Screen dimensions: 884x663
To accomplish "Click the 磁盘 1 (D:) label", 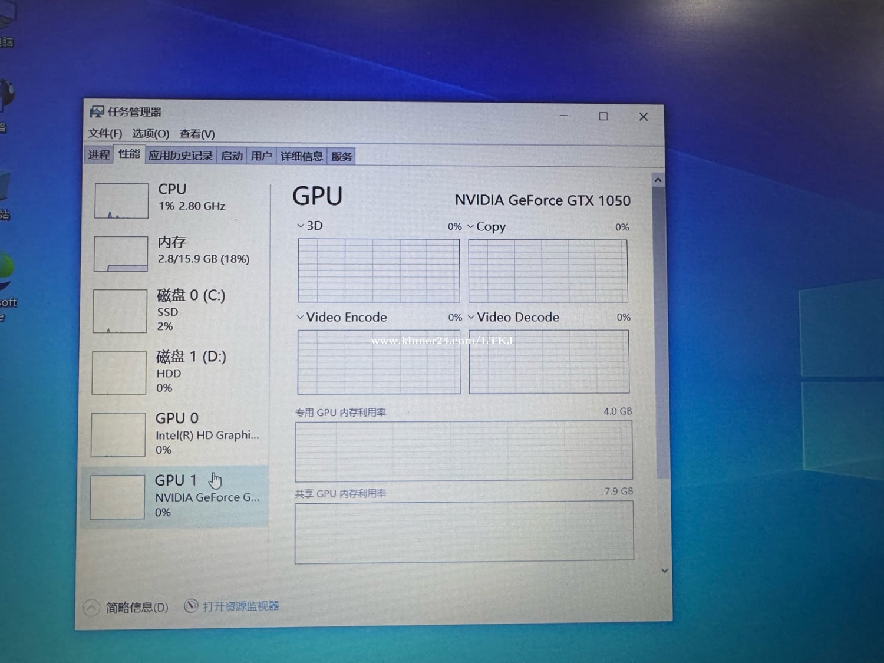I will pos(191,357).
